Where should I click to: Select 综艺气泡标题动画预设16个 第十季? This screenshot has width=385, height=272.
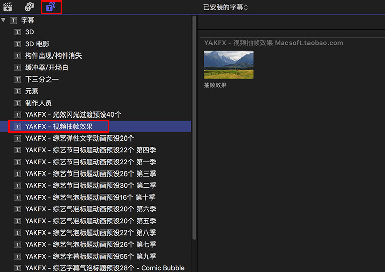point(95,197)
